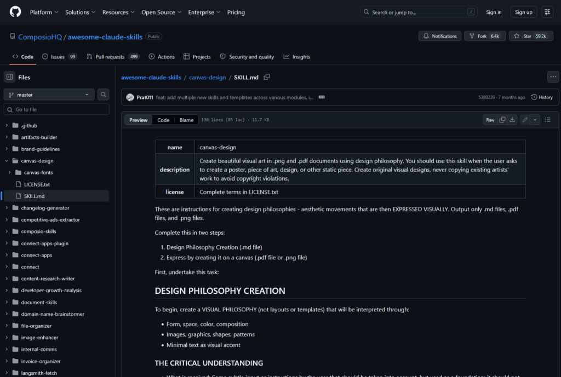
Task: Expand the commit message ellipsis
Action: (x=322, y=97)
